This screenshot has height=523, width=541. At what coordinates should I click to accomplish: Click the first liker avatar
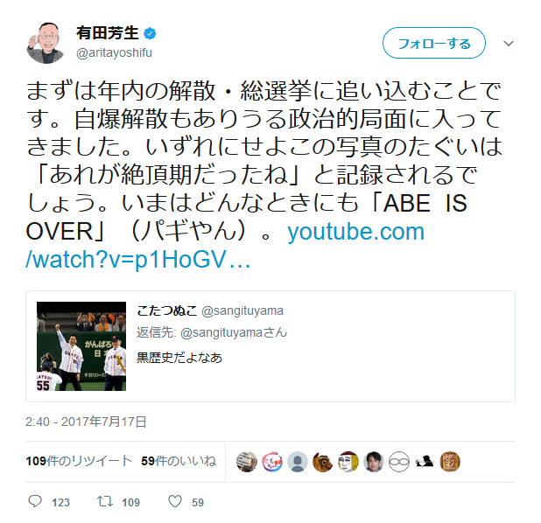247,462
